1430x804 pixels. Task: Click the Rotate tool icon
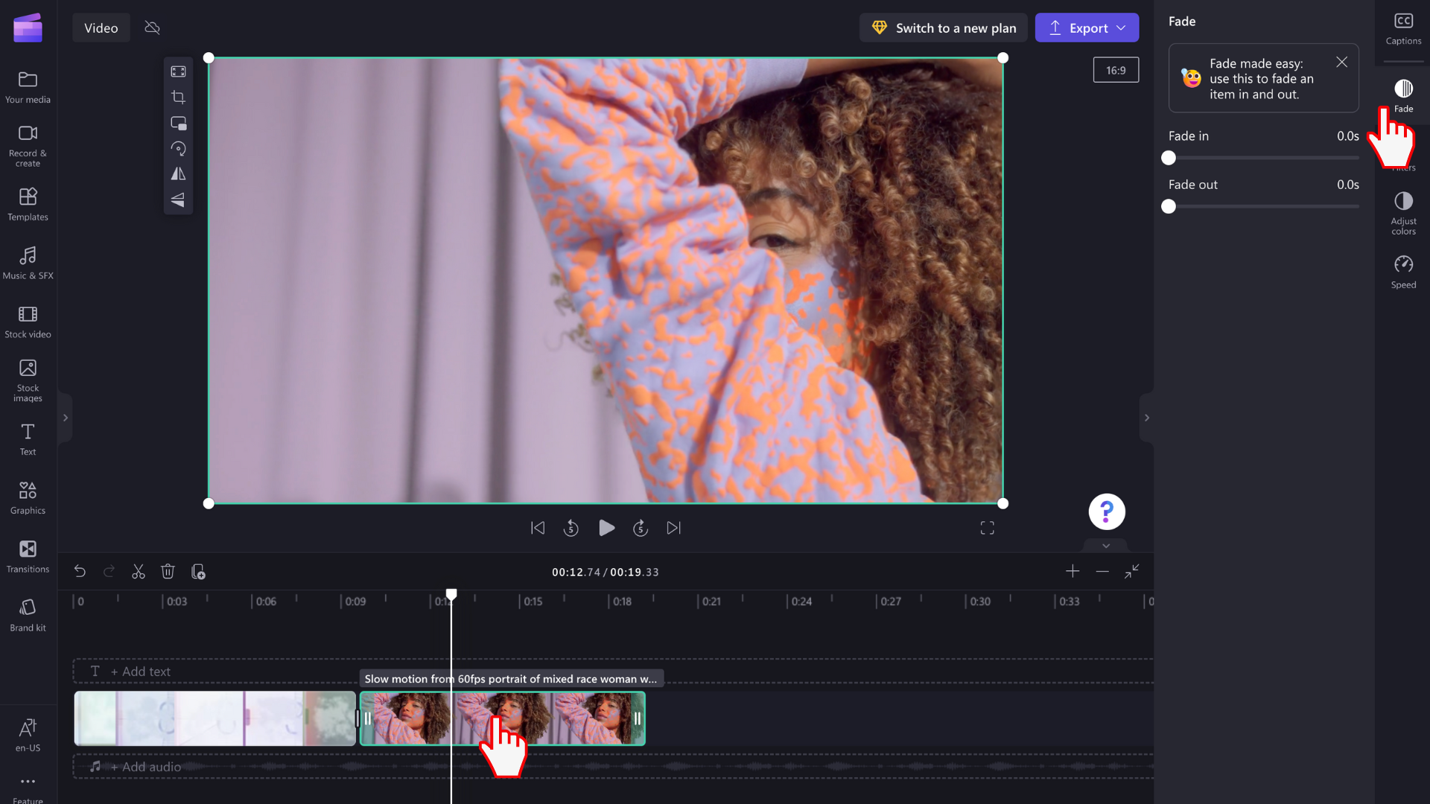pyautogui.click(x=178, y=148)
